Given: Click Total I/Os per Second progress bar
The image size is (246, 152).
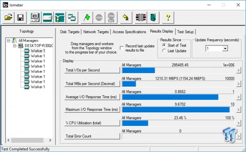Looking at the screenshot, I should (x=178, y=70).
